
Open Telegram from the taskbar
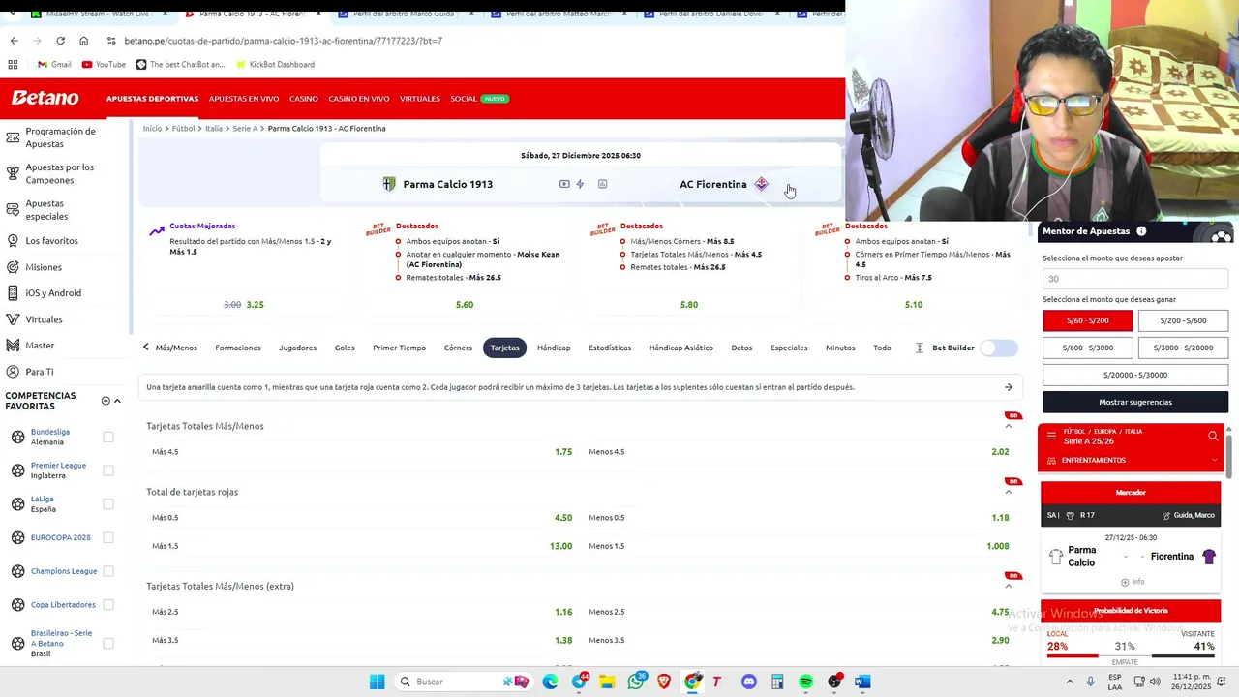point(579,682)
